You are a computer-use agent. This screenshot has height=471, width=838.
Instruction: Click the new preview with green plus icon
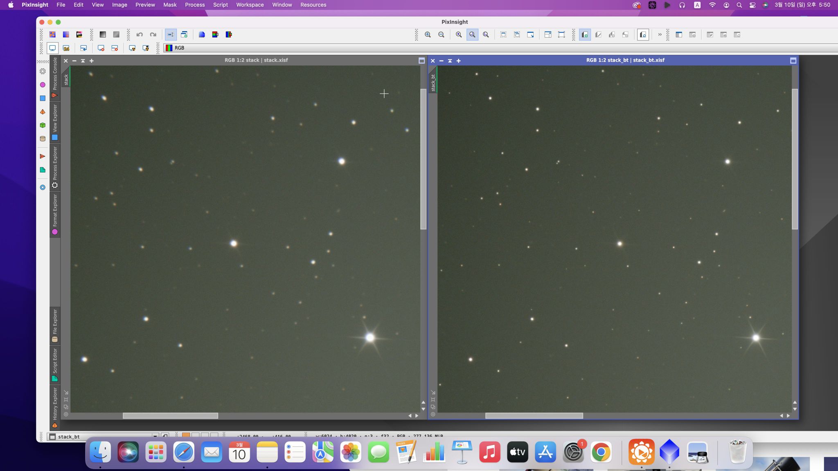click(x=585, y=35)
